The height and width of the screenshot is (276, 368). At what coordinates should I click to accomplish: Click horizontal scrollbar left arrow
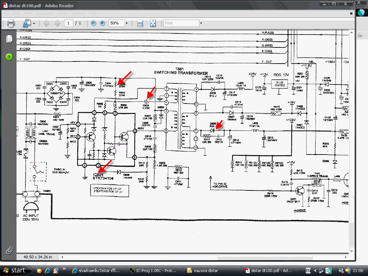tap(62, 257)
